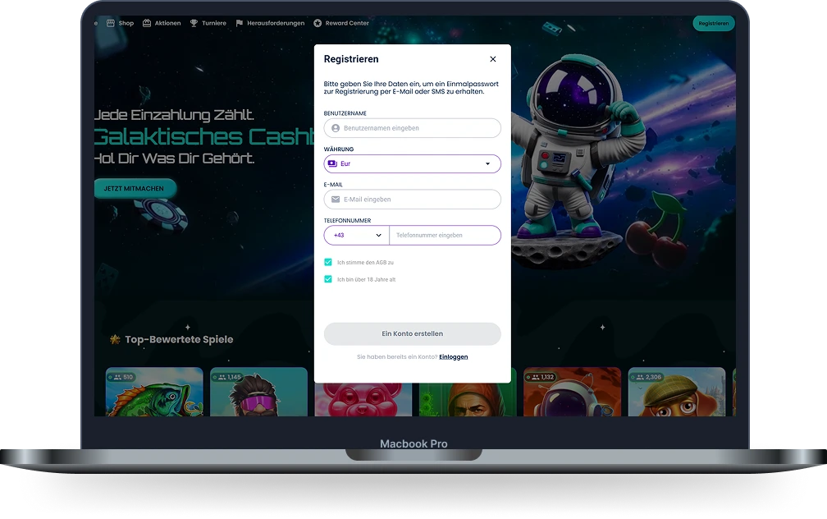Screen dimensions: 827x519
Task: Click the Telefonnummer eingeben field
Action: click(445, 236)
